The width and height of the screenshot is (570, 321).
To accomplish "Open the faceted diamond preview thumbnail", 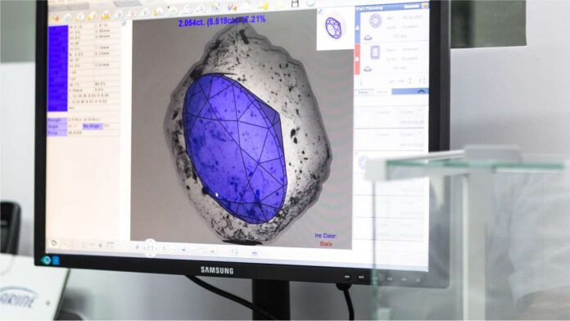I will coord(333,28).
